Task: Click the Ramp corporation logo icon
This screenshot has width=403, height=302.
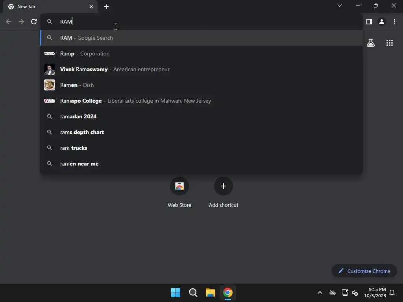Action: (x=50, y=53)
